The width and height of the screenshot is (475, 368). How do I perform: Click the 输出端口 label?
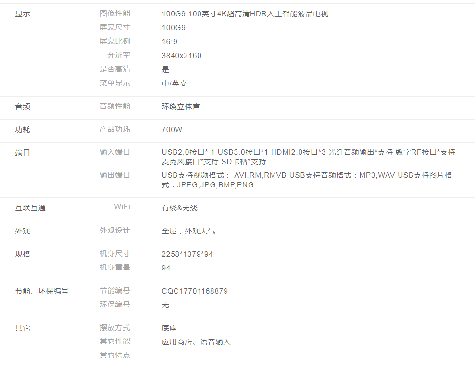tap(115, 175)
